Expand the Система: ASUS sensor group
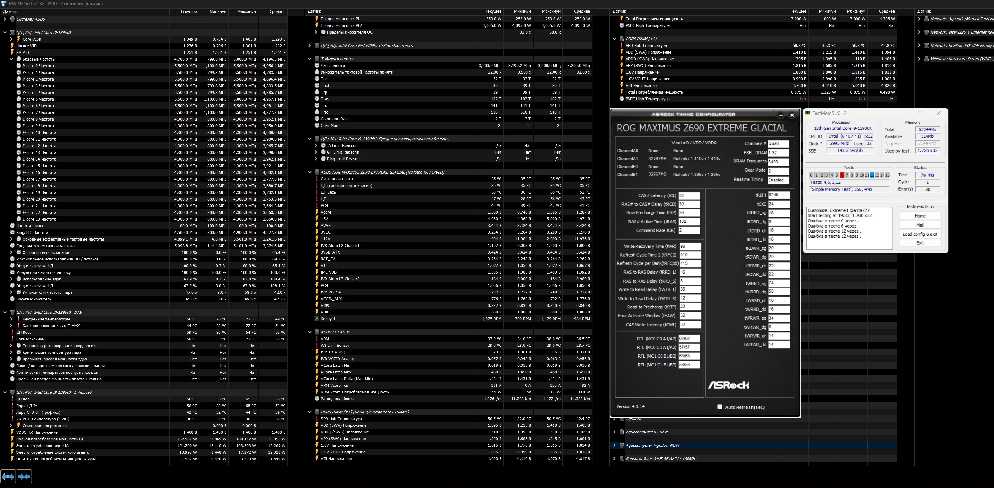The width and height of the screenshot is (994, 488). 5,19
